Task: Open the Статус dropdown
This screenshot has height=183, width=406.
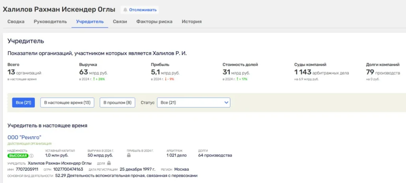Action: point(193,103)
